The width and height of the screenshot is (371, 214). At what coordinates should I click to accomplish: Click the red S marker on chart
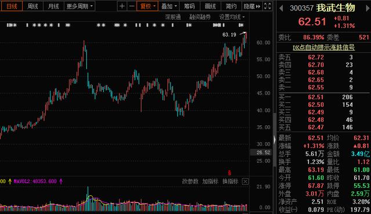pos(230,173)
